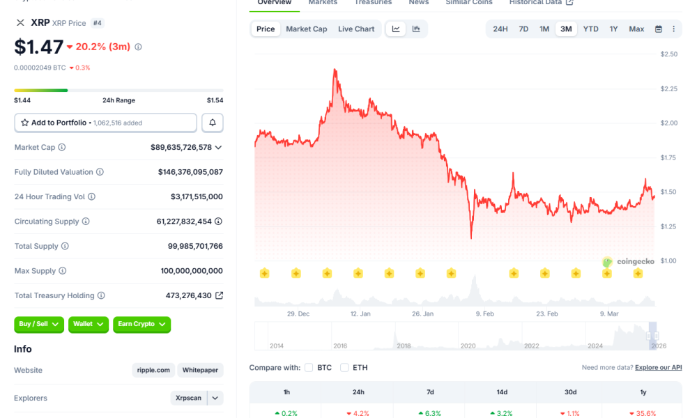Click the timeline range navigator handle

653,336
